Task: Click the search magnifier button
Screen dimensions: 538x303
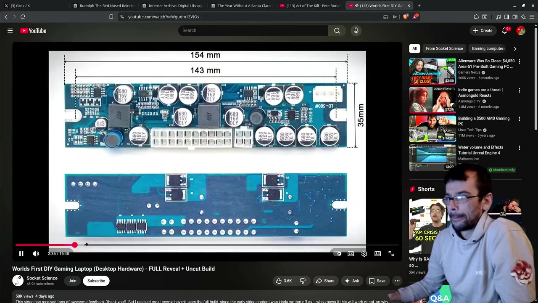Action: coord(337,30)
